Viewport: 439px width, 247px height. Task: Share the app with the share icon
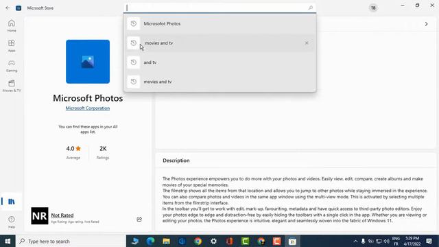pyautogui.click(x=139, y=220)
